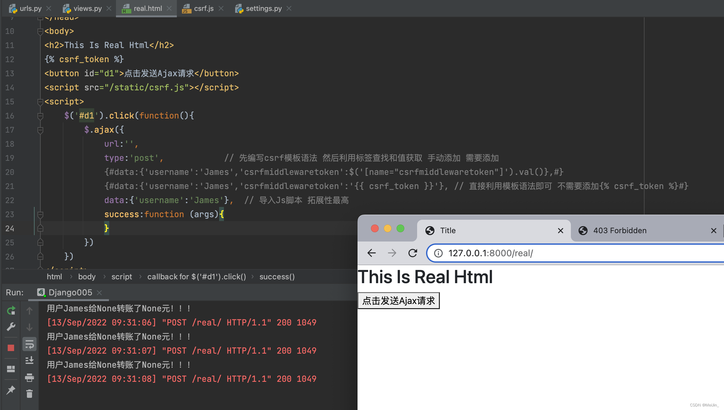Screen dimensions: 724x410
Task: Go forward in the browser
Action: click(x=392, y=253)
